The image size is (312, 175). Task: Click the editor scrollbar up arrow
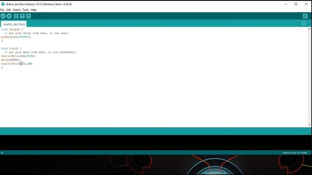pos(309,29)
